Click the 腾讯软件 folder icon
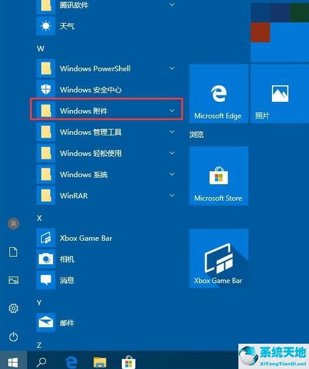This screenshot has width=309, height=369. click(x=46, y=6)
